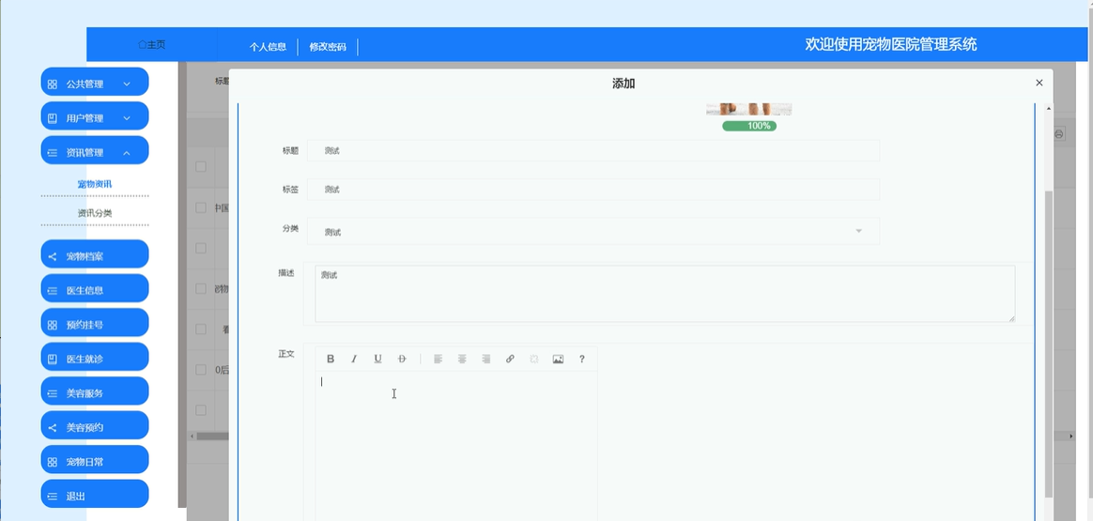This screenshot has height=521, width=1093.
Task: Apply bold formatting in the editor toolbar
Action: (x=331, y=359)
